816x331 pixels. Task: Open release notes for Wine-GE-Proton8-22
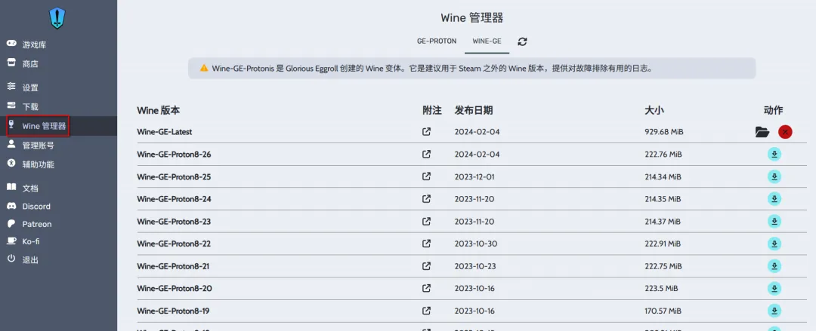click(x=427, y=244)
